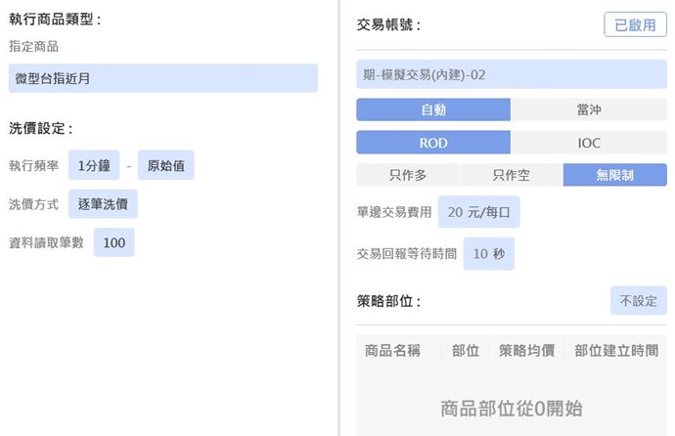Open the 微型台指近月 product selector
This screenshot has height=436, width=675.
click(x=162, y=78)
